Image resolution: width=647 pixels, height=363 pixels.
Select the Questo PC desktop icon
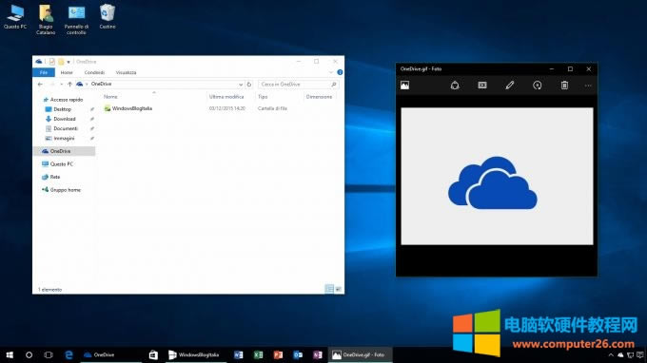pyautogui.click(x=15, y=17)
